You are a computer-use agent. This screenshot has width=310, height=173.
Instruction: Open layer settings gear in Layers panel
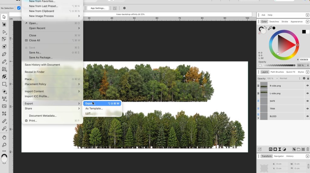coord(304,78)
